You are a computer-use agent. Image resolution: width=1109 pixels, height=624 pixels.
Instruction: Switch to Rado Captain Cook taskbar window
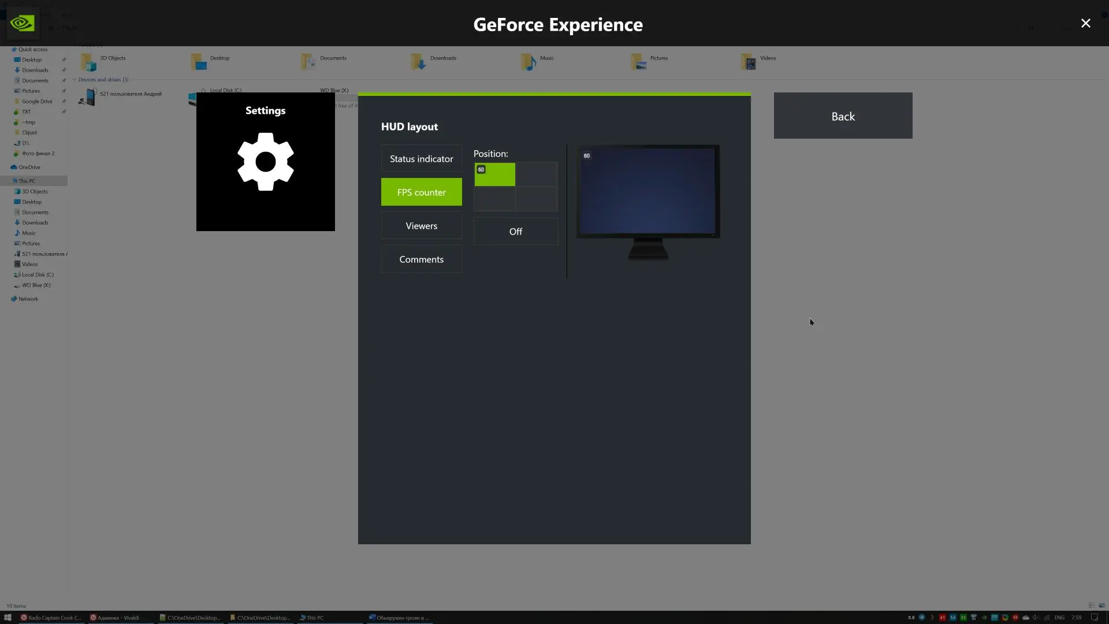click(x=51, y=617)
